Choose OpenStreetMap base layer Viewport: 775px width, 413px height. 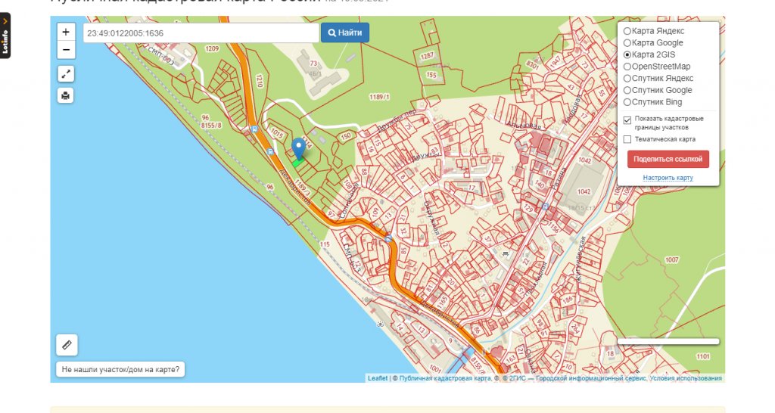click(x=627, y=67)
